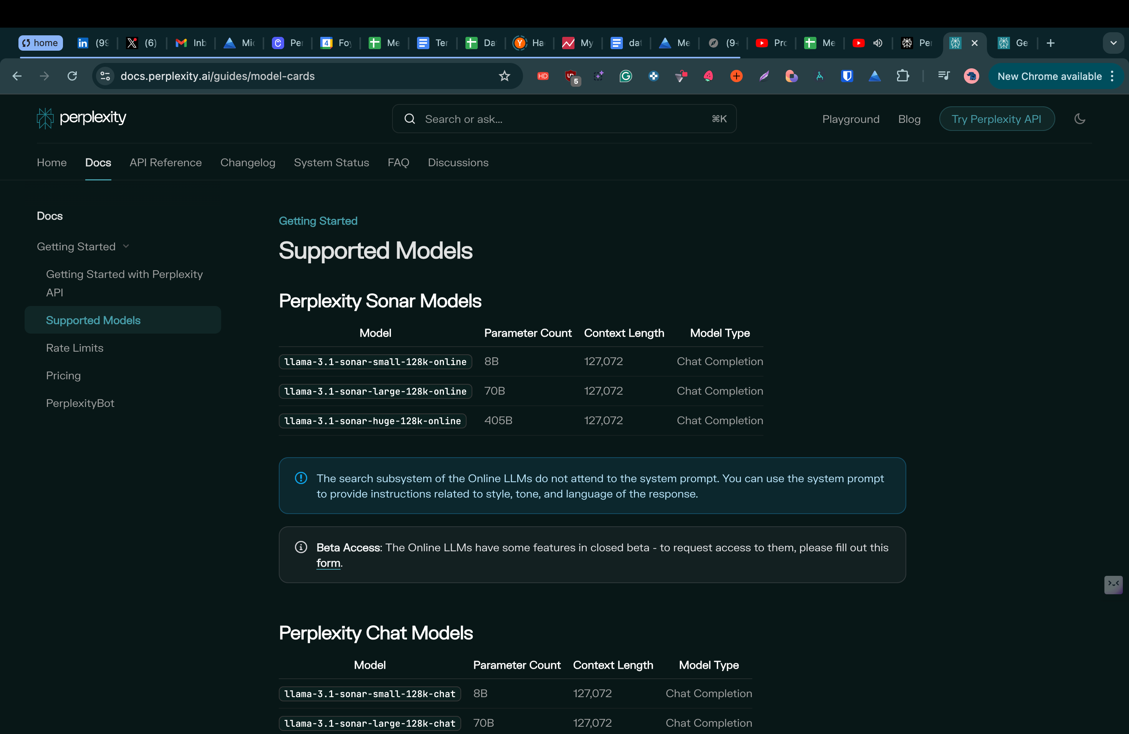This screenshot has height=734, width=1129.
Task: Click the browser back arrow
Action: click(17, 76)
